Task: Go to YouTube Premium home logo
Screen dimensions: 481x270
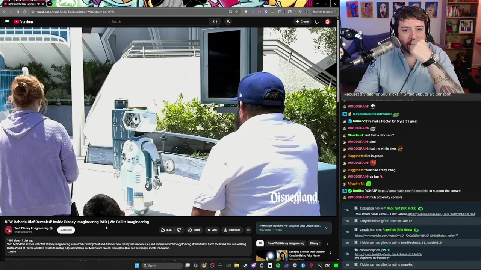Action: pyautogui.click(x=24, y=22)
